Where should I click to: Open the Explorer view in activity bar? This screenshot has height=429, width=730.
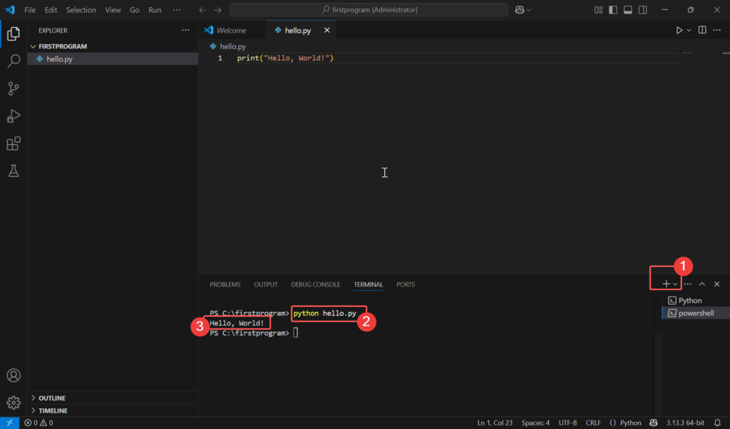(x=14, y=33)
